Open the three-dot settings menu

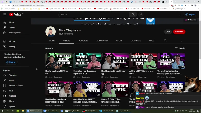180,14
